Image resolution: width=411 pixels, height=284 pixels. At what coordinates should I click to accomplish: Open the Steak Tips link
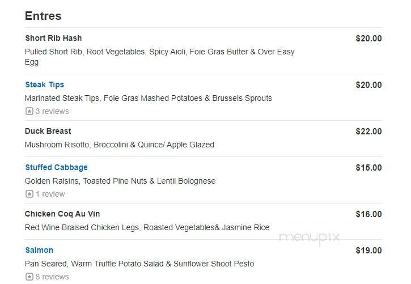pos(45,85)
